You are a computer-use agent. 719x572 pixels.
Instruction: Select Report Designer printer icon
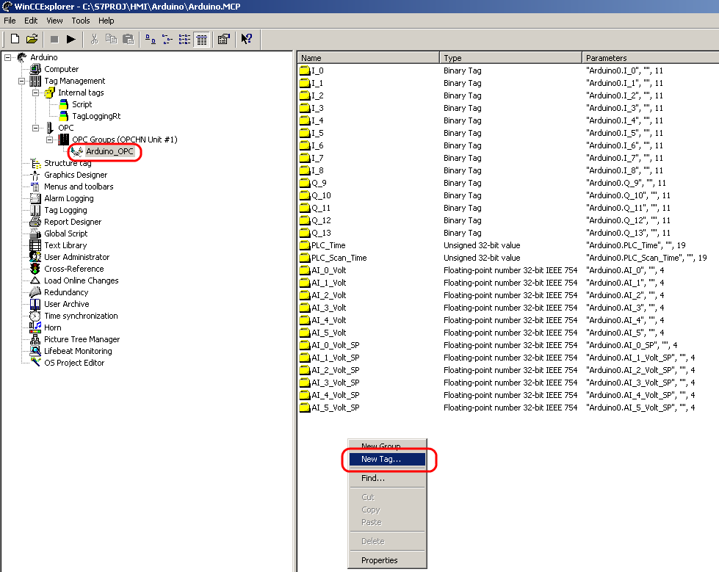[x=35, y=222]
